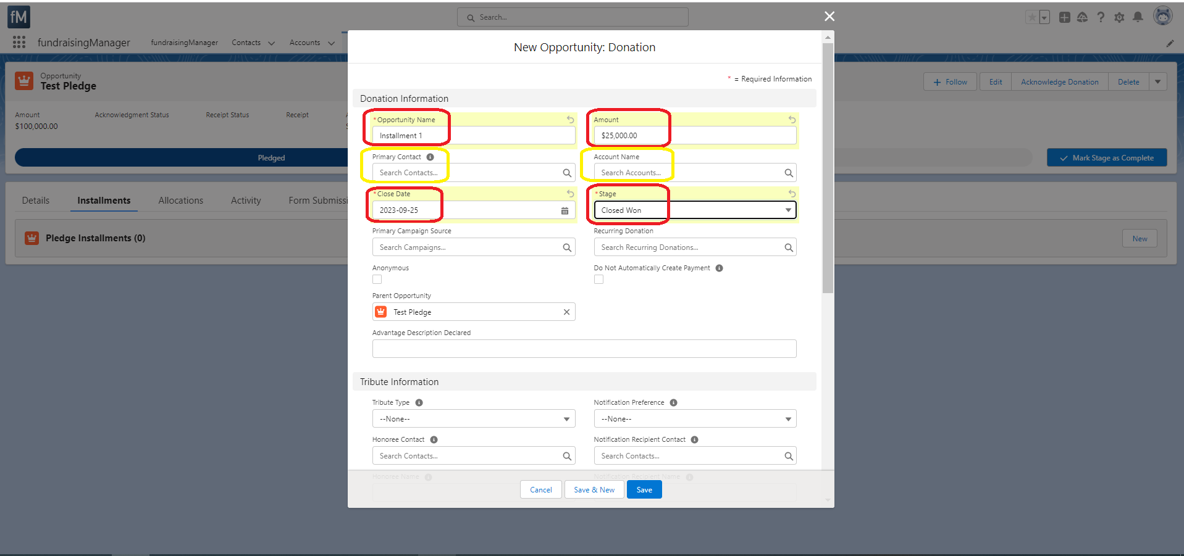Clear the Test Pledge parent opportunity
This screenshot has width=1184, height=556.
click(x=566, y=312)
